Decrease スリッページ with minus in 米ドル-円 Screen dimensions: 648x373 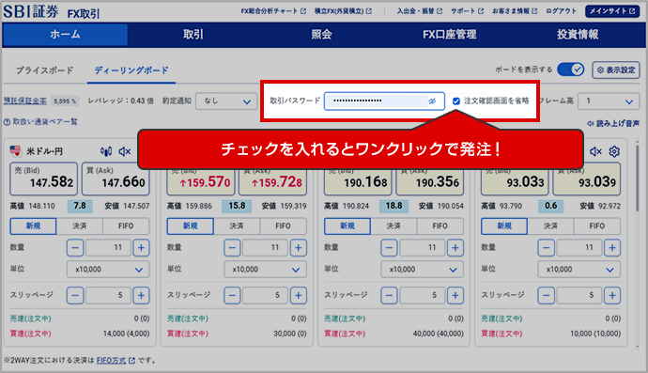pos(75,295)
